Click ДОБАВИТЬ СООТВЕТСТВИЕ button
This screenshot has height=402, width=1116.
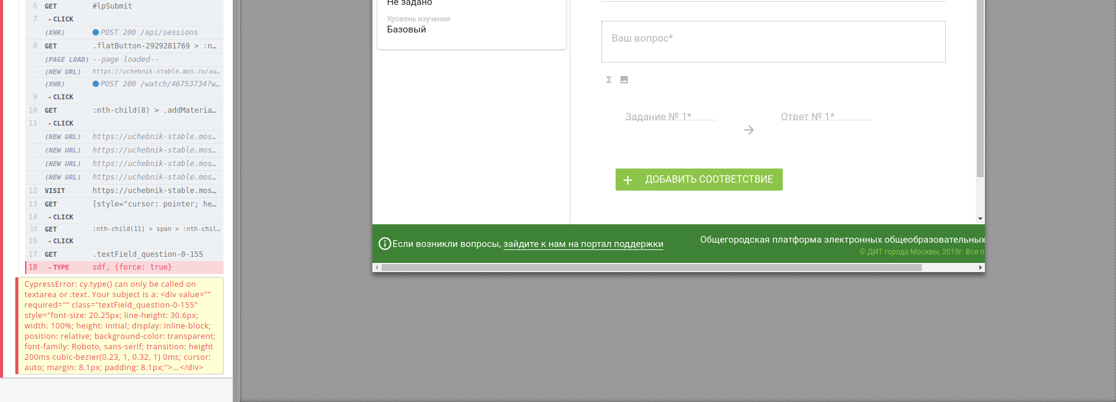click(x=699, y=180)
